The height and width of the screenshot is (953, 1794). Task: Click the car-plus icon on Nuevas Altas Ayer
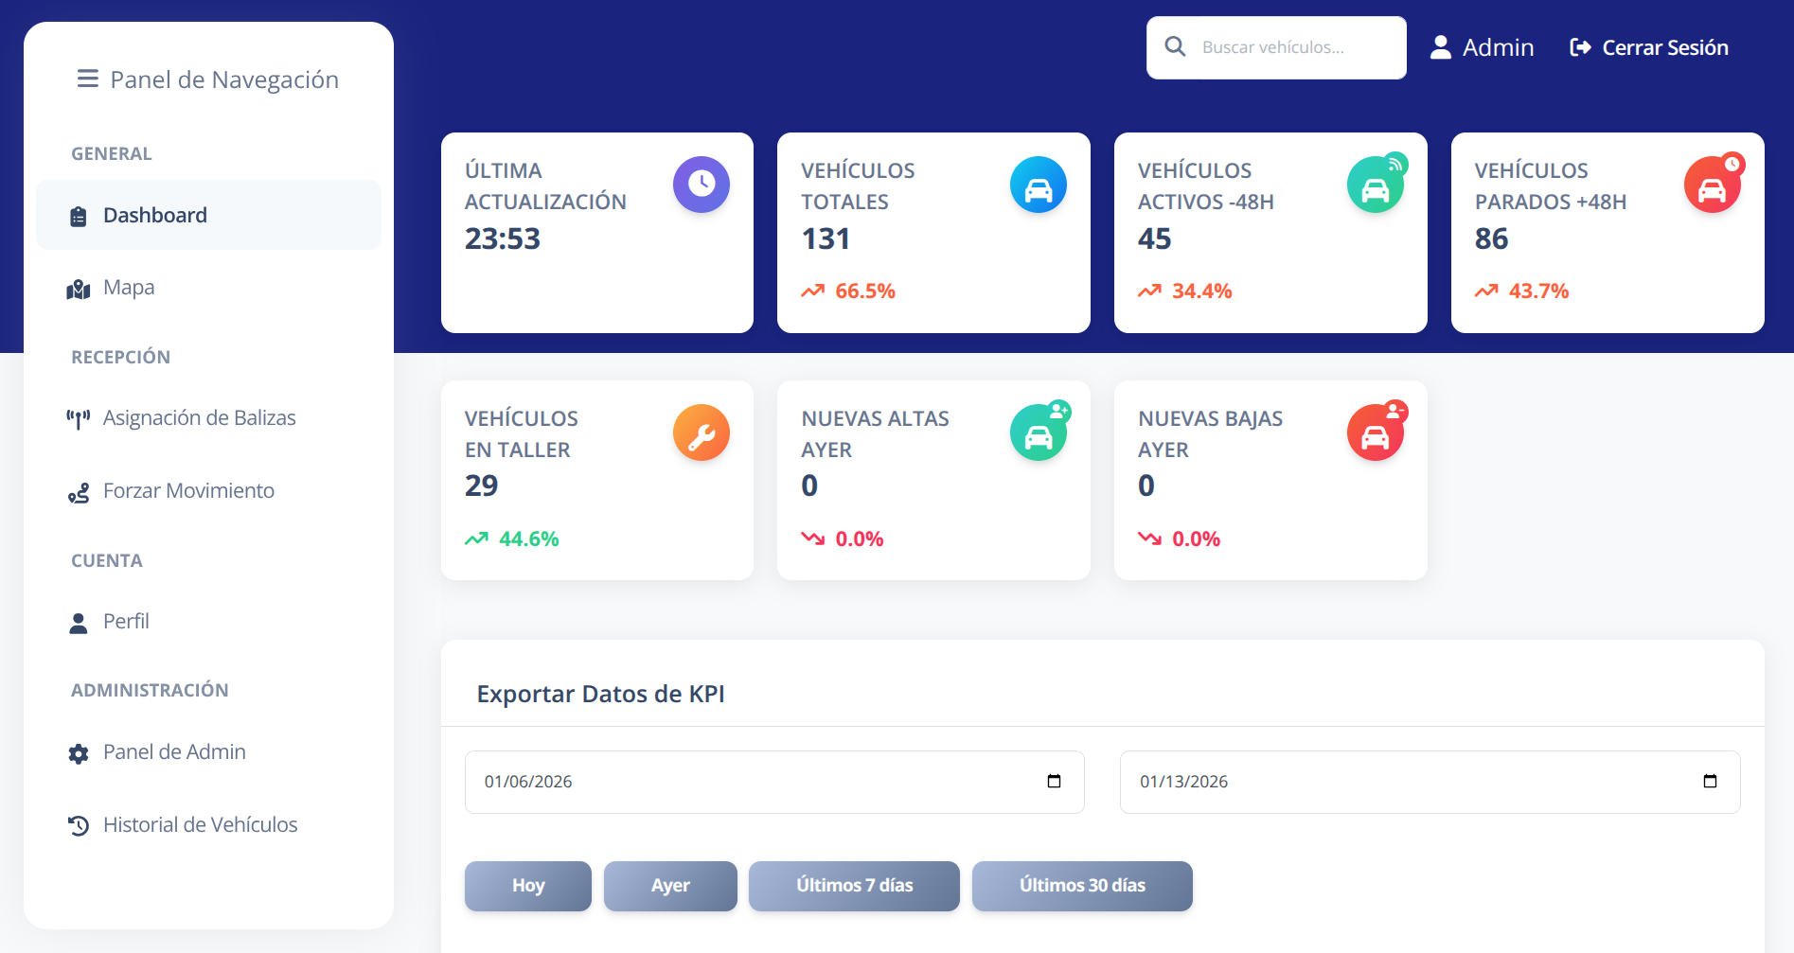(1038, 432)
